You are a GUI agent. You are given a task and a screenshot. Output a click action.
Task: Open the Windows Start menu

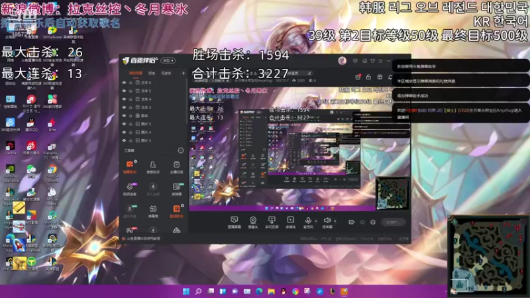coord(186,291)
